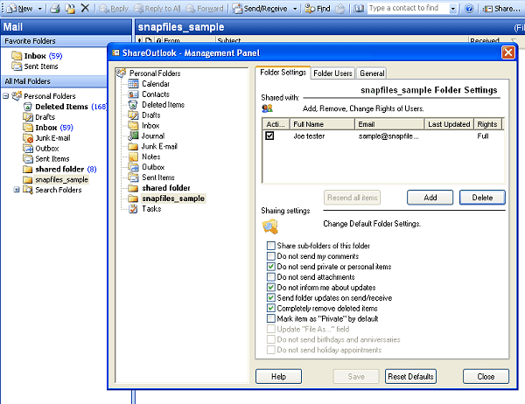The width and height of the screenshot is (525, 404).
Task: Select snapfiles_sample in Management Panel tree
Action: [166, 199]
